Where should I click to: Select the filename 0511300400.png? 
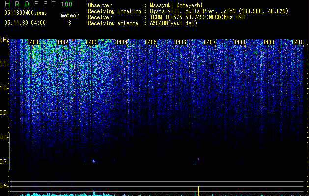(x=25, y=13)
